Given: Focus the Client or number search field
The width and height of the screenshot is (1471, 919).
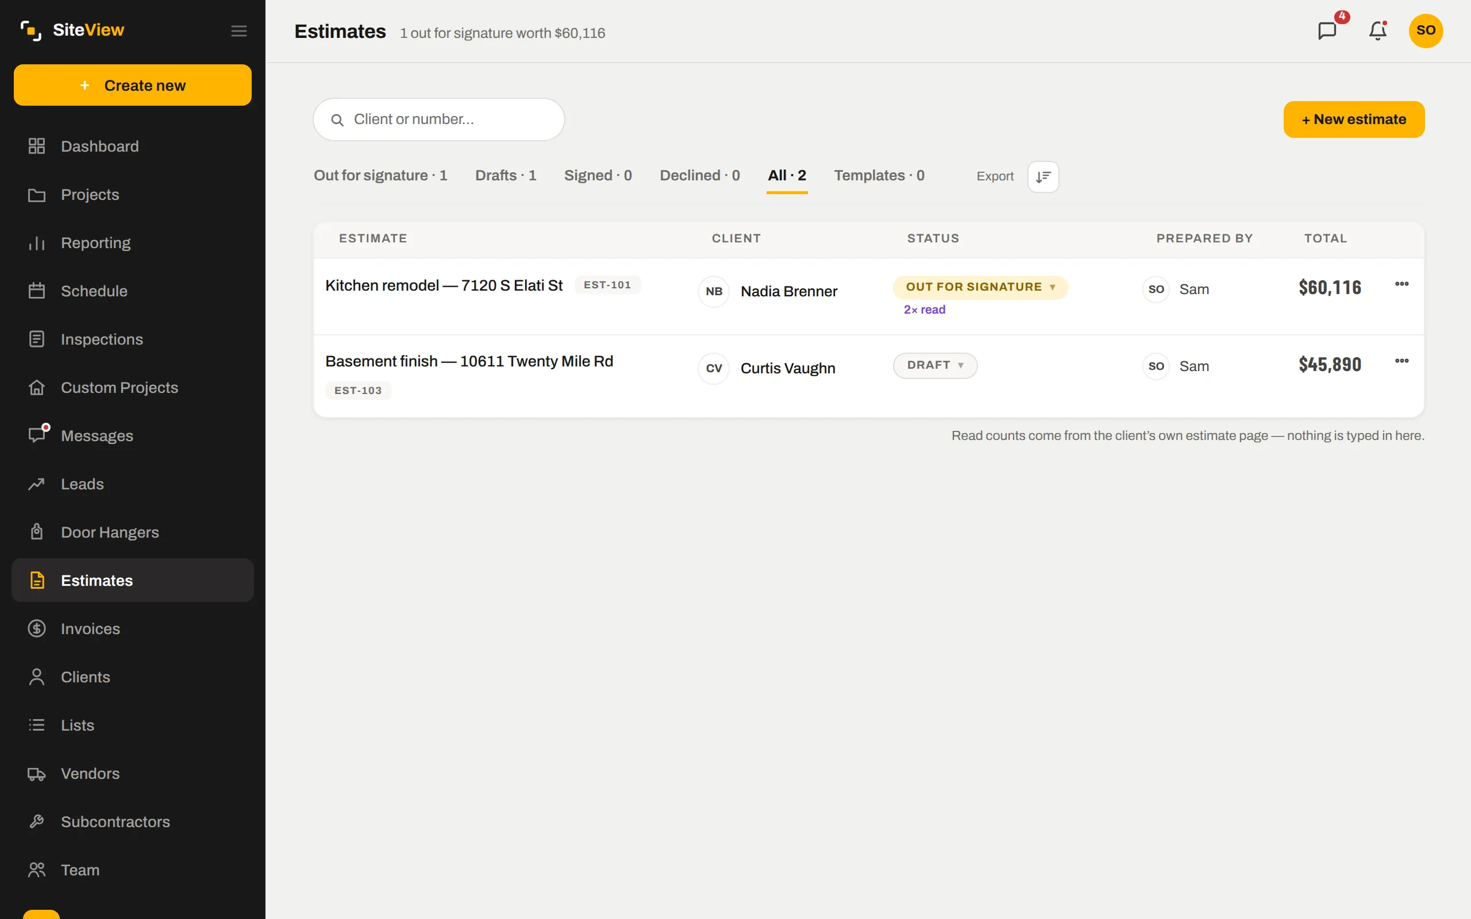Looking at the screenshot, I should pos(439,119).
